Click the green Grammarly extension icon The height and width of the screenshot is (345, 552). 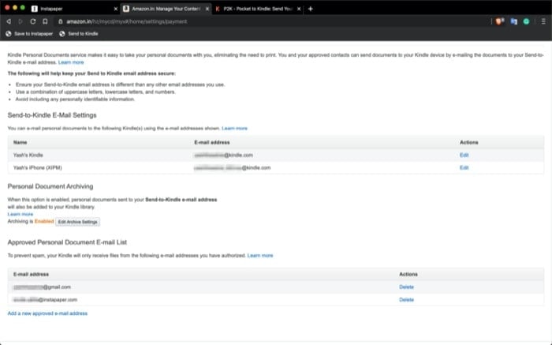click(526, 21)
